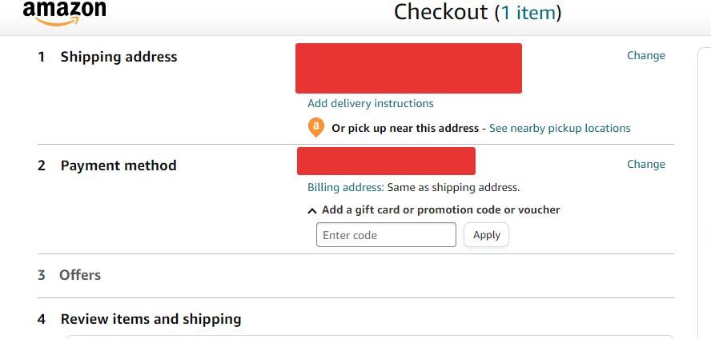Screen dimensions: 711x339
Task: See nearby pickup locations
Action: (x=560, y=128)
